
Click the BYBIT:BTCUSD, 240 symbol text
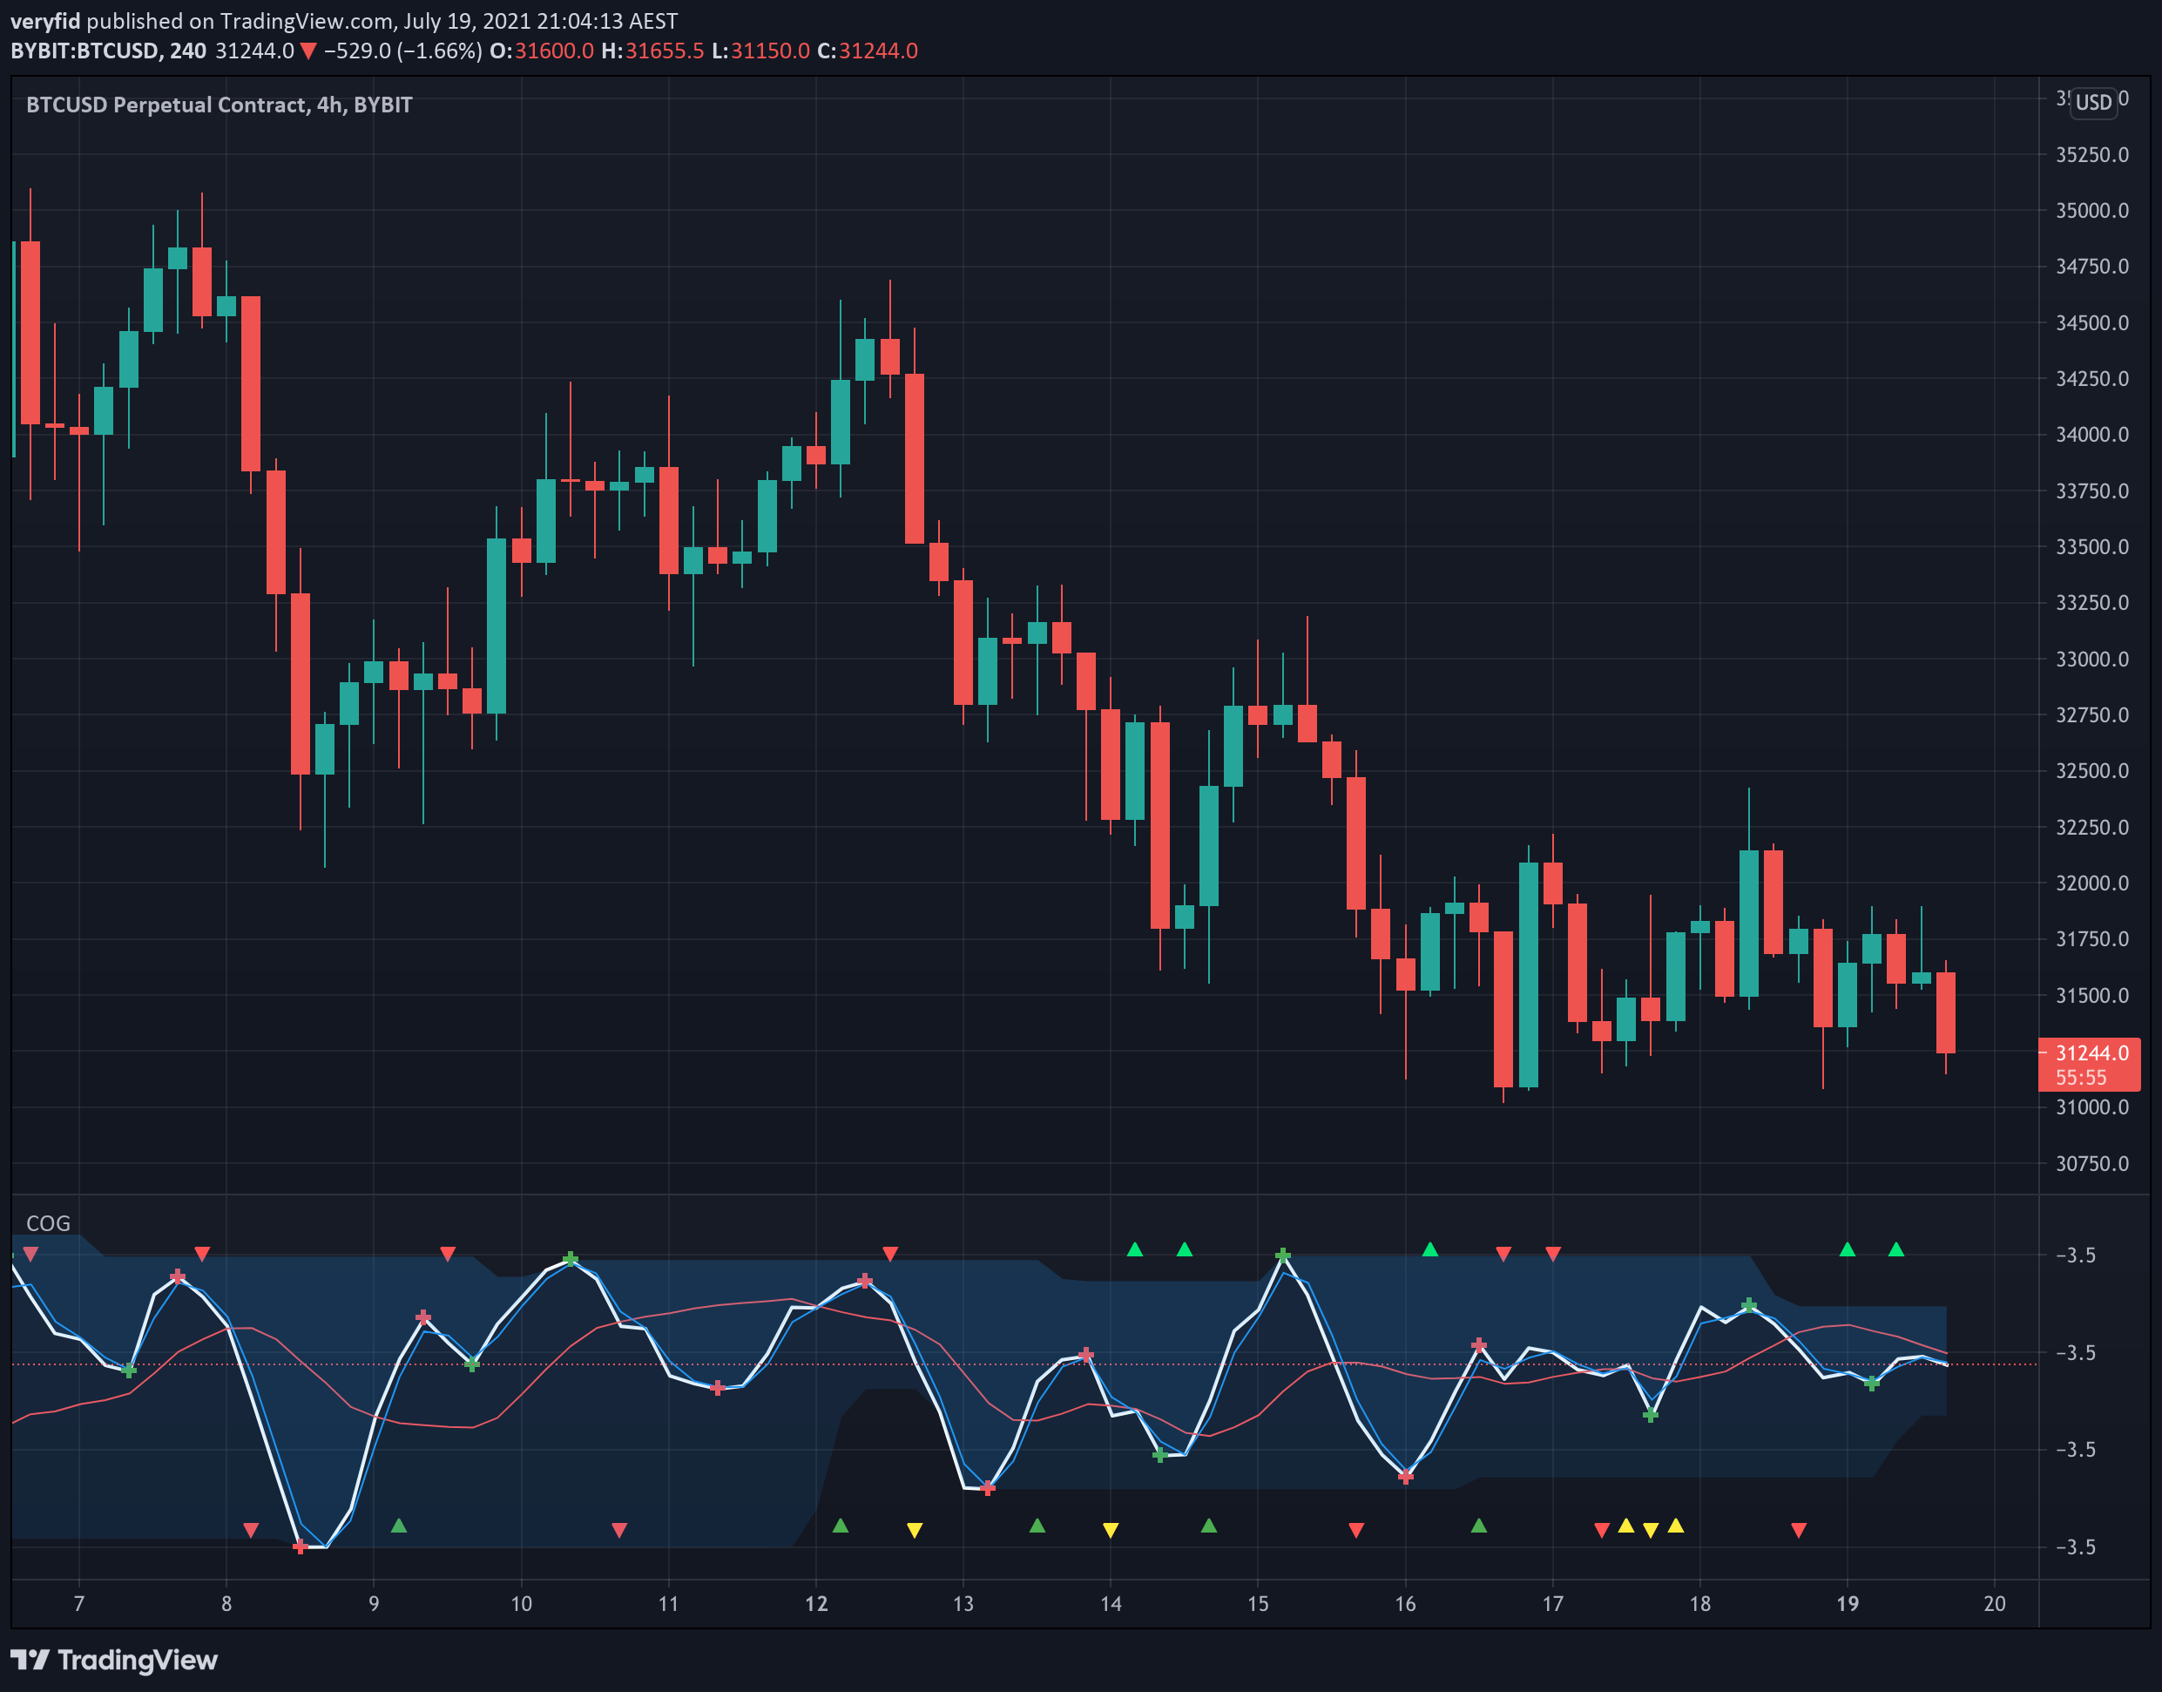(x=109, y=51)
